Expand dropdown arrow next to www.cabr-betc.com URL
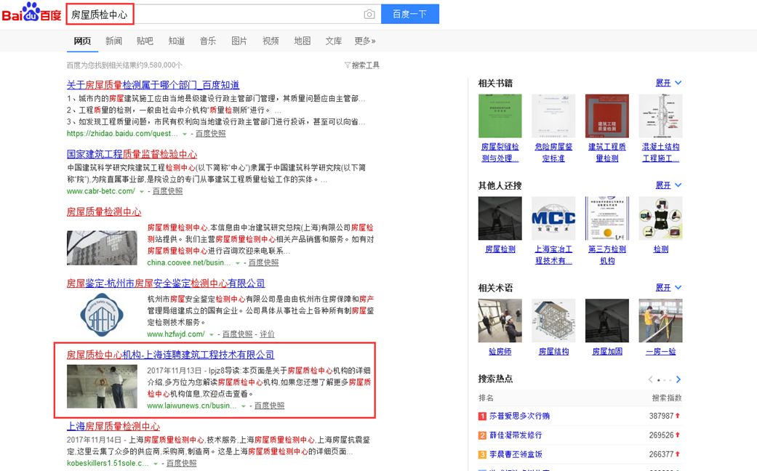 (142, 192)
